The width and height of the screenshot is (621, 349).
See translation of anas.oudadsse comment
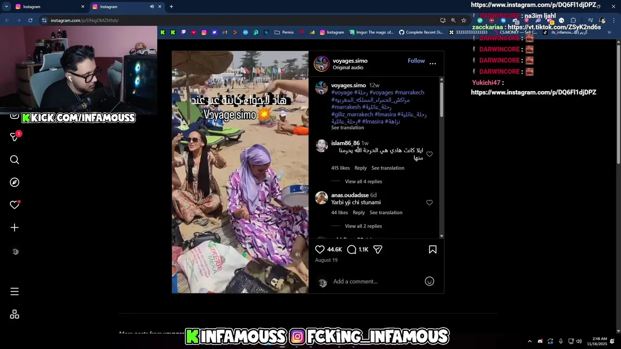point(386,212)
